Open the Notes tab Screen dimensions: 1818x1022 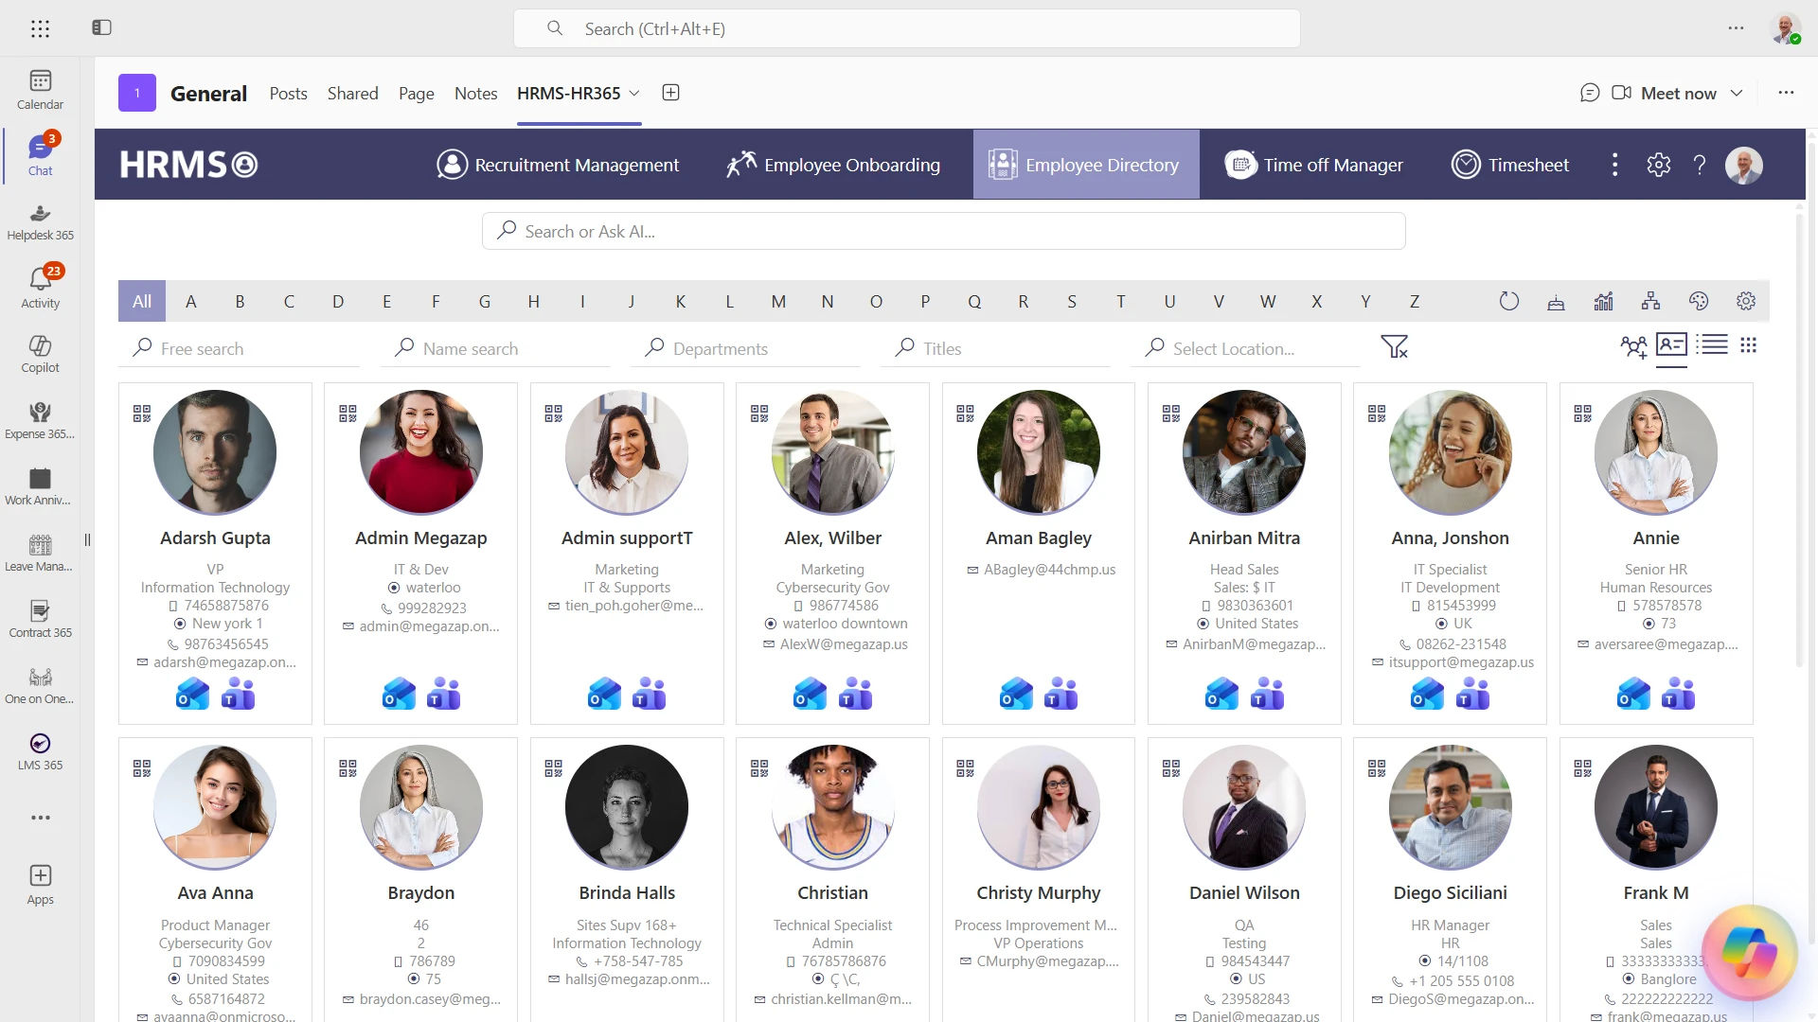pos(475,93)
